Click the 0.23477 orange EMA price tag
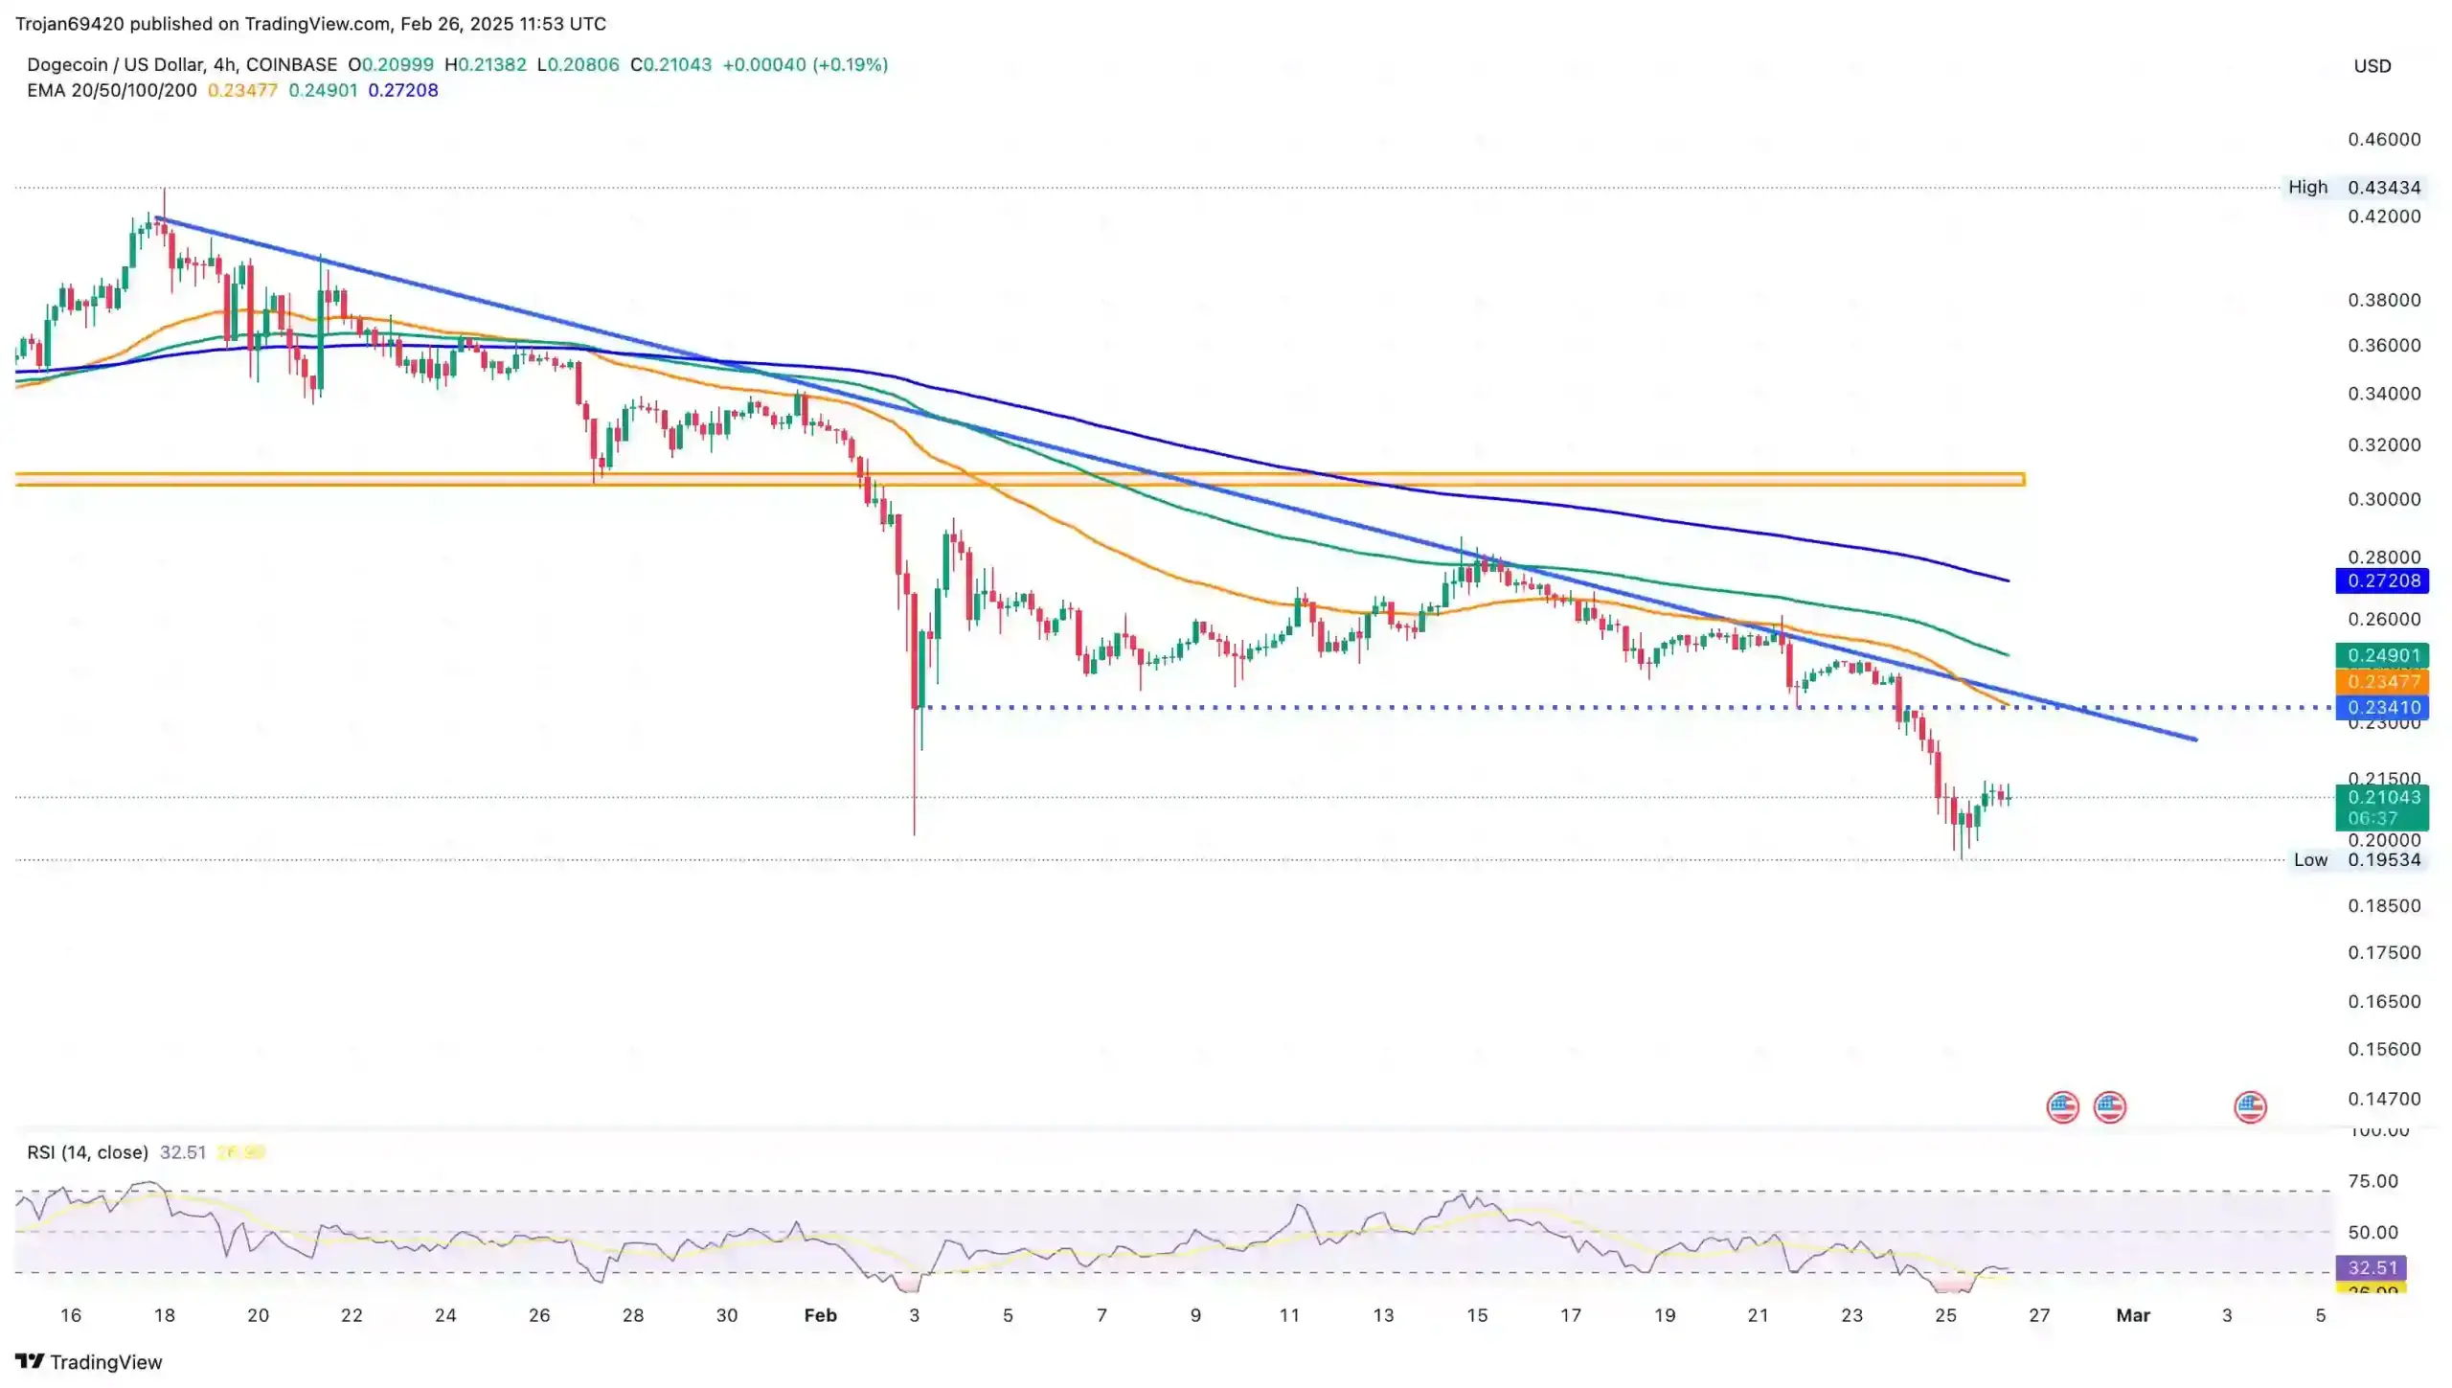Screen dimensions: 2452x1388 coord(2382,682)
